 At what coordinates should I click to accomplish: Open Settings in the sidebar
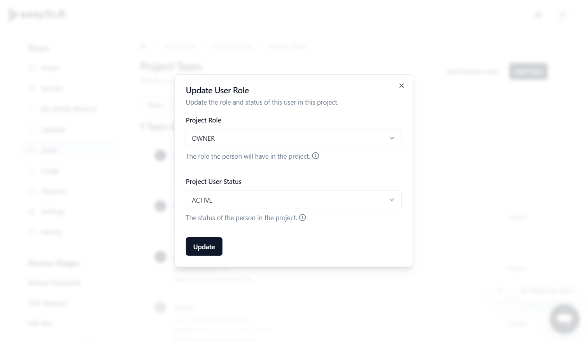53,212
